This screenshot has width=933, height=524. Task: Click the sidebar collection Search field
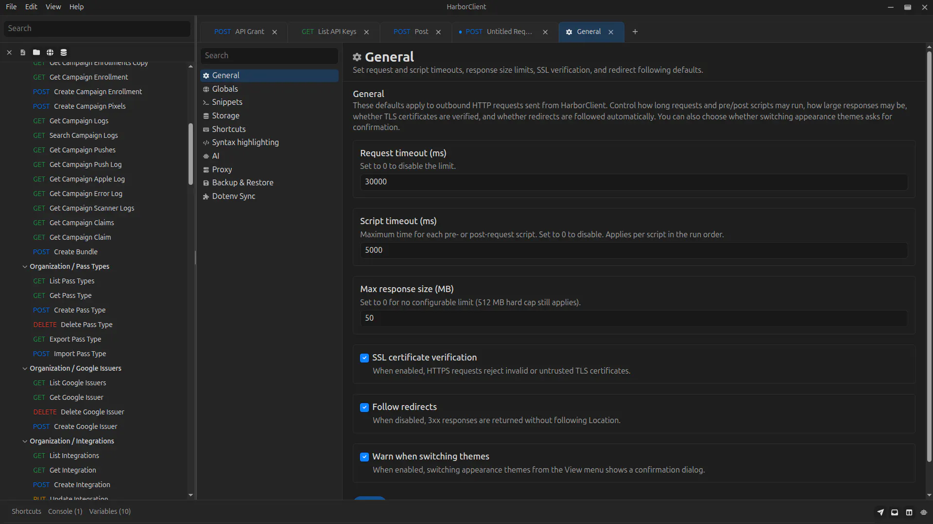point(97,29)
